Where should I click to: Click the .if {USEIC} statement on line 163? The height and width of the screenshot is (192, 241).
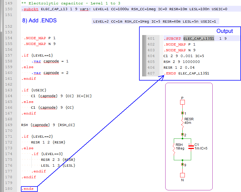(34, 90)
